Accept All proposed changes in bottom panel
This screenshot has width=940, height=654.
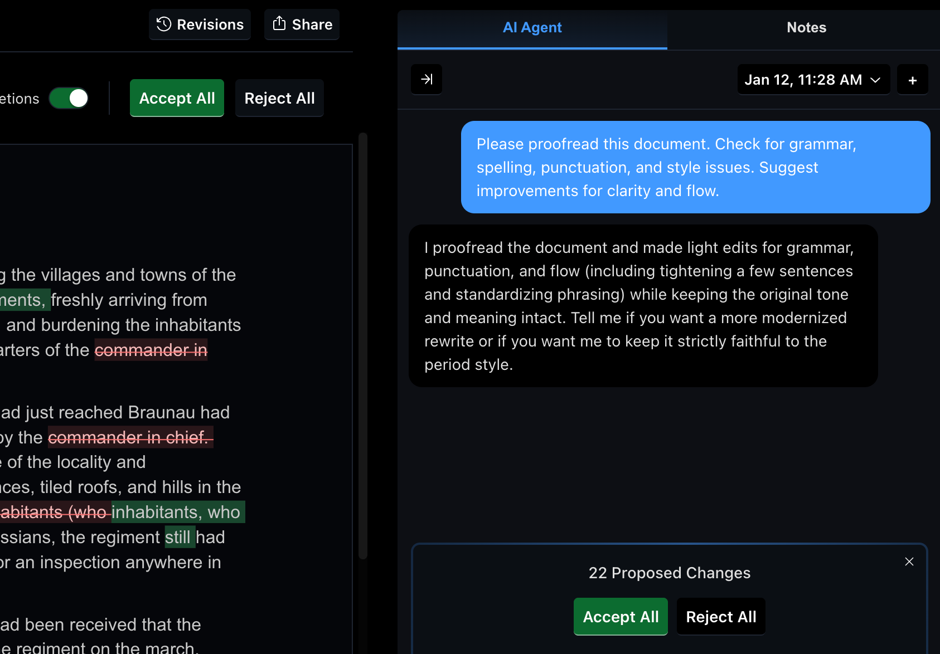tap(620, 616)
